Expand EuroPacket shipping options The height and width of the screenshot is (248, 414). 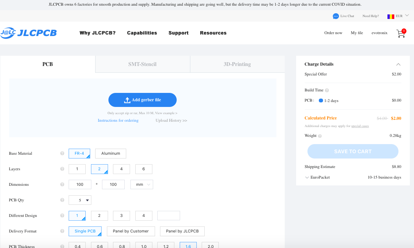coord(307,177)
